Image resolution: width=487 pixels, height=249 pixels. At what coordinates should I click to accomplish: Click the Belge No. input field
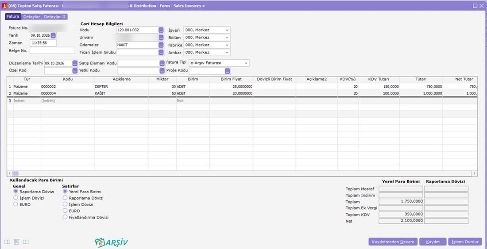[x=53, y=50]
